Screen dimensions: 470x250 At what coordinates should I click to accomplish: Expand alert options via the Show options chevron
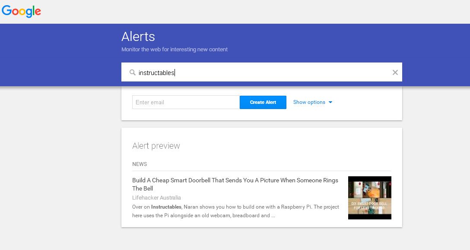coord(330,102)
